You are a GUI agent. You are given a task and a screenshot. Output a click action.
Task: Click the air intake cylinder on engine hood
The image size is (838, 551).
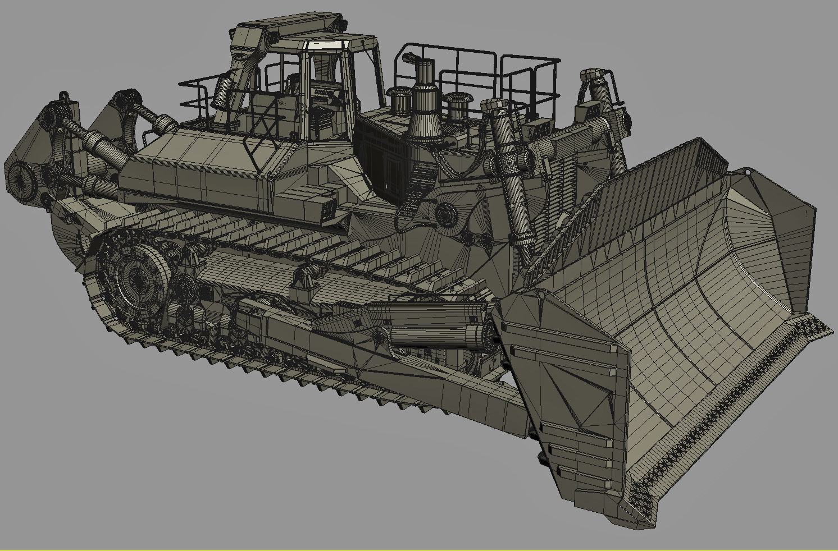402,101
